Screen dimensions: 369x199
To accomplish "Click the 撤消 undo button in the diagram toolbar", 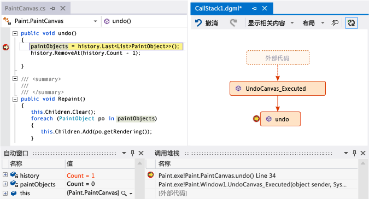I will tap(207, 23).
